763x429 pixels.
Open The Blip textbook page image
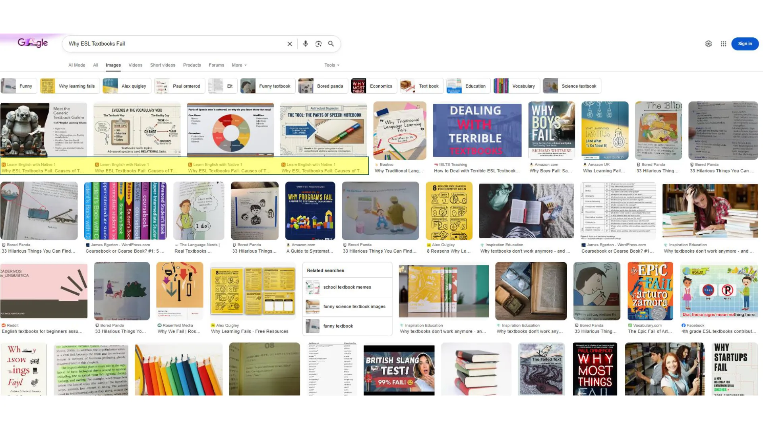coord(658,130)
